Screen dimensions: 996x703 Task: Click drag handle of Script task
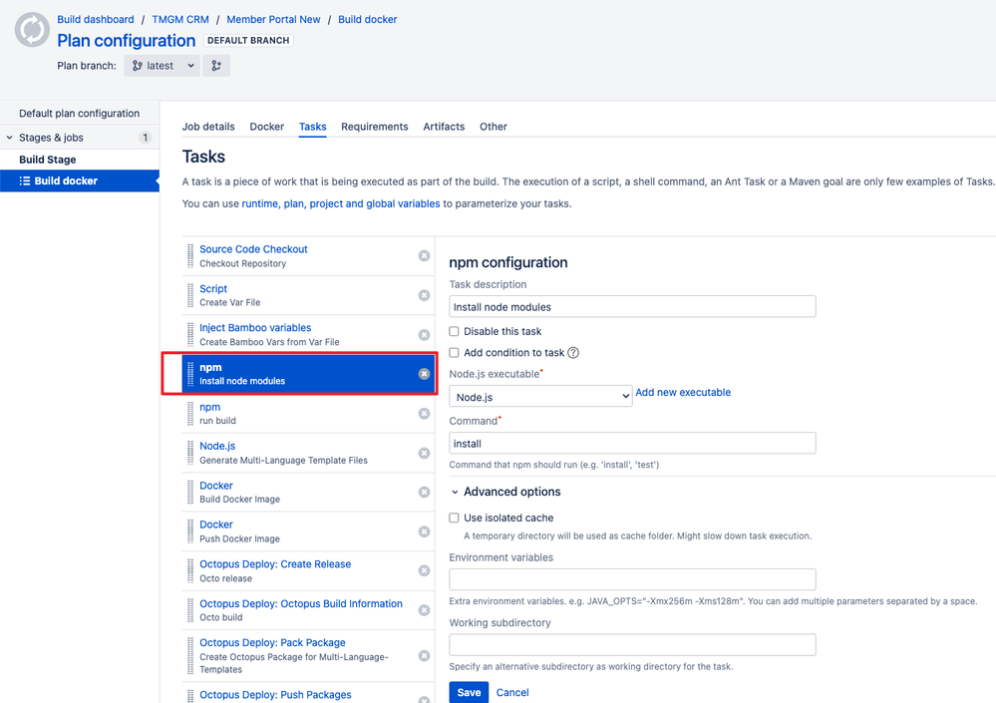189,295
